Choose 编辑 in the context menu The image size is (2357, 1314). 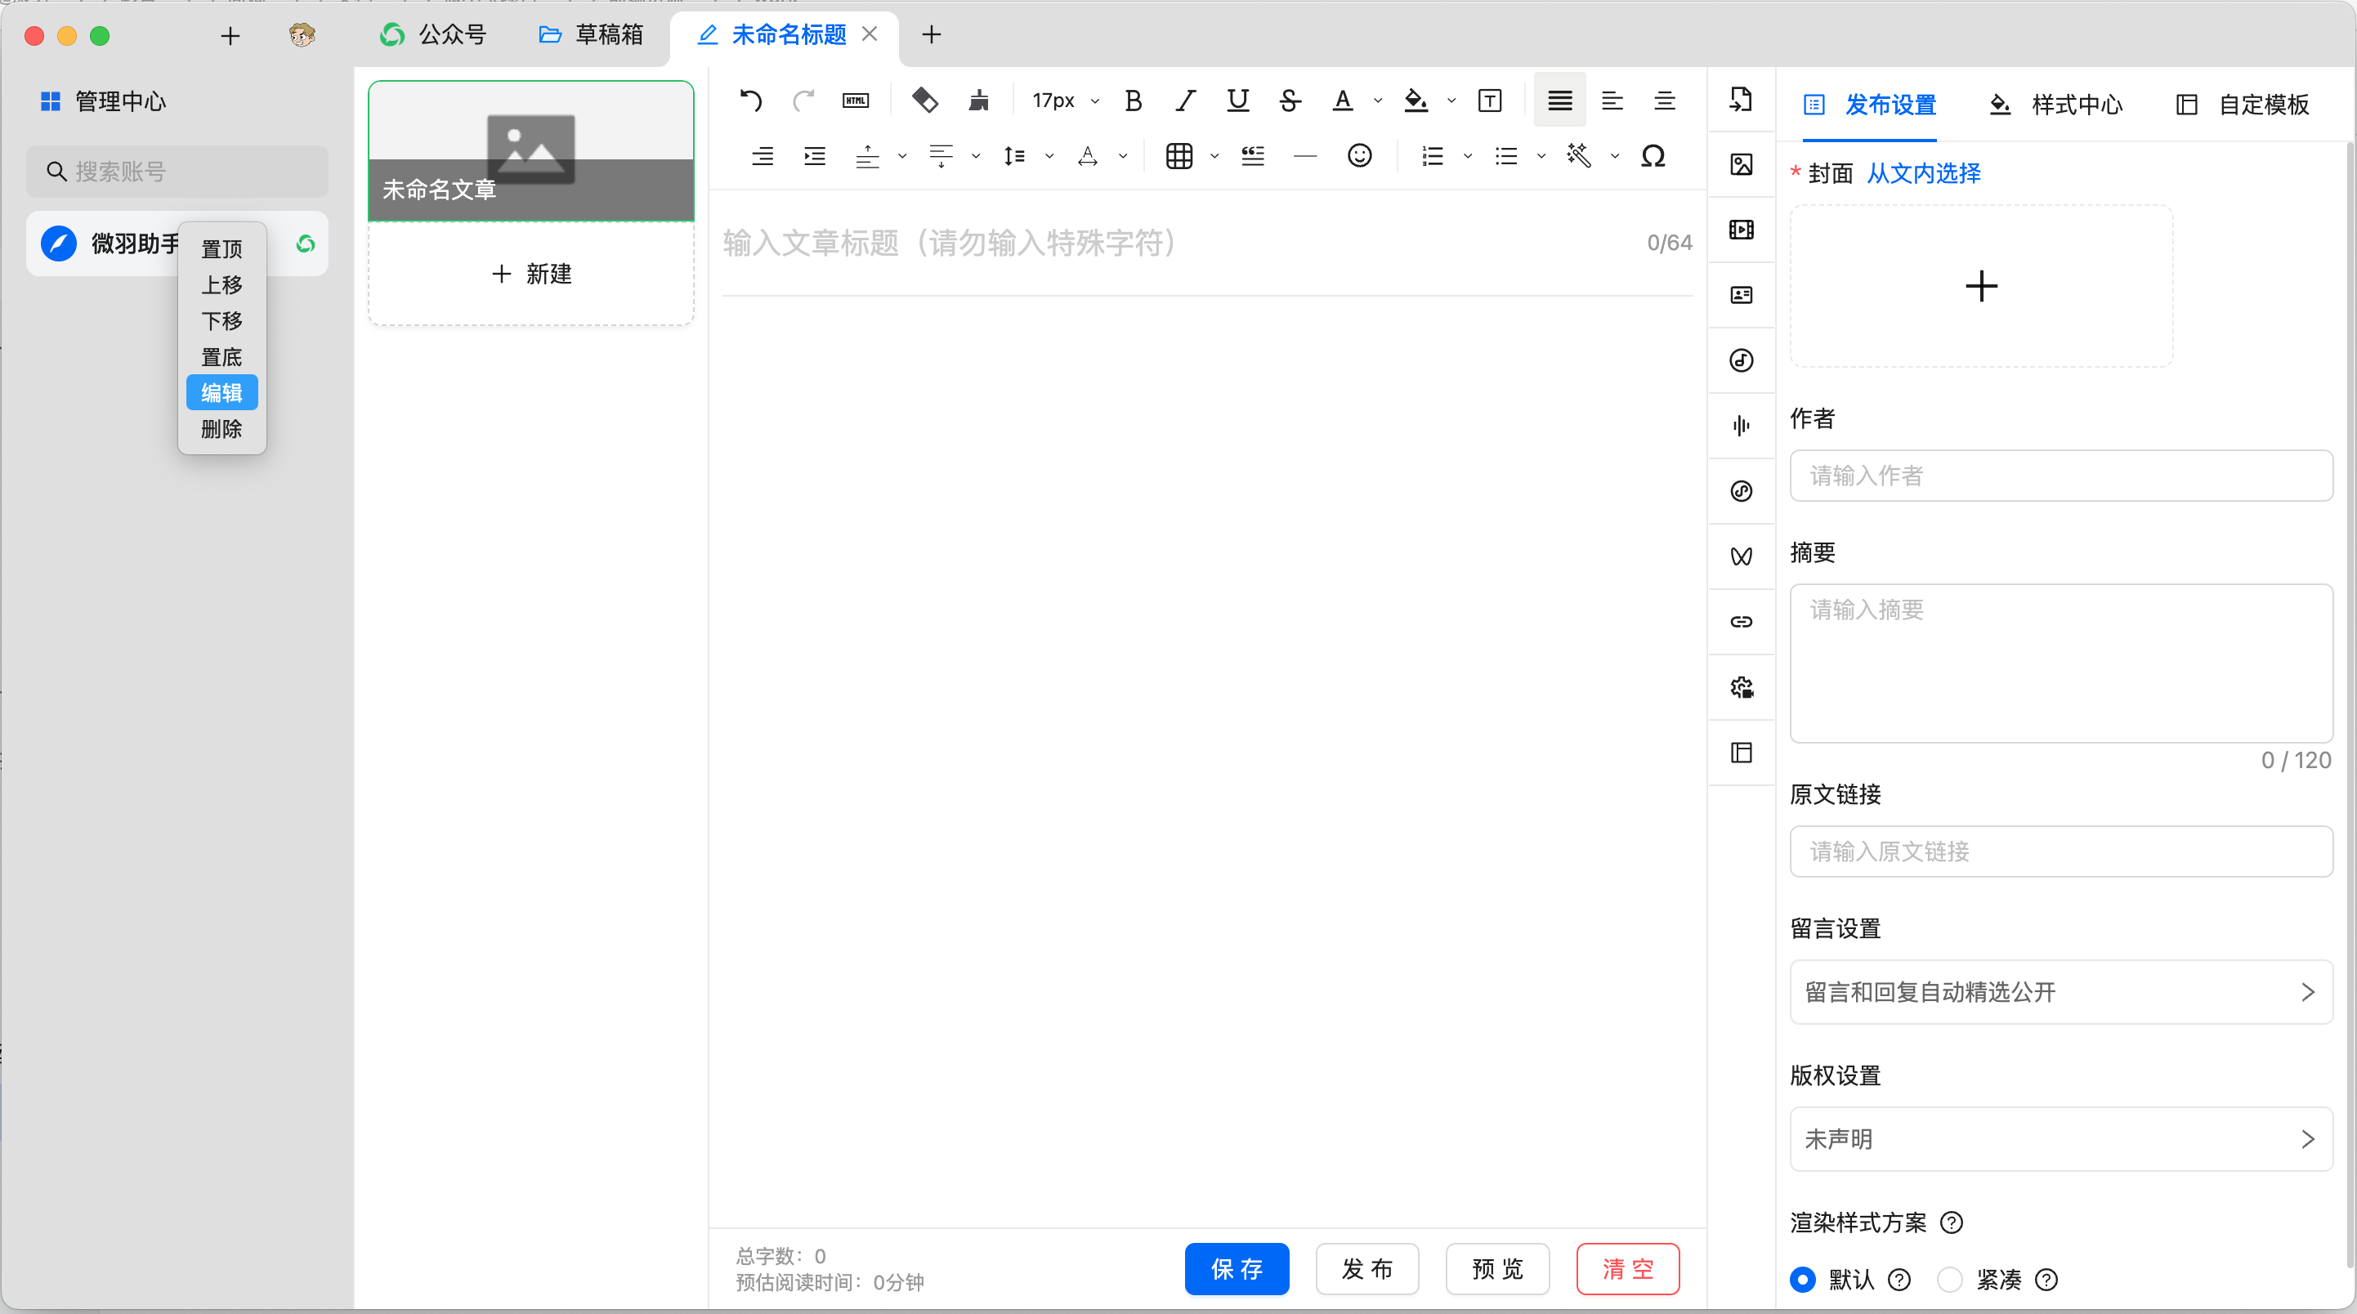pos(221,392)
